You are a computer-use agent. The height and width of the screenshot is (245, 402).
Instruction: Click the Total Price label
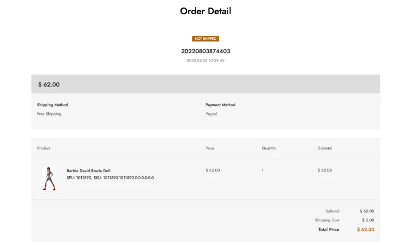click(x=329, y=230)
